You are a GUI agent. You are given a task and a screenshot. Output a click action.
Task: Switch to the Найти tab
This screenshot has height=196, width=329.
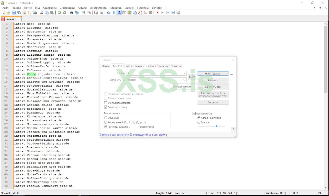(x=106, y=66)
